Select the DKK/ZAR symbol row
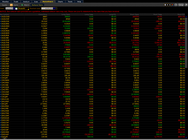This screenshot has width=188, height=140. [x=93, y=116]
